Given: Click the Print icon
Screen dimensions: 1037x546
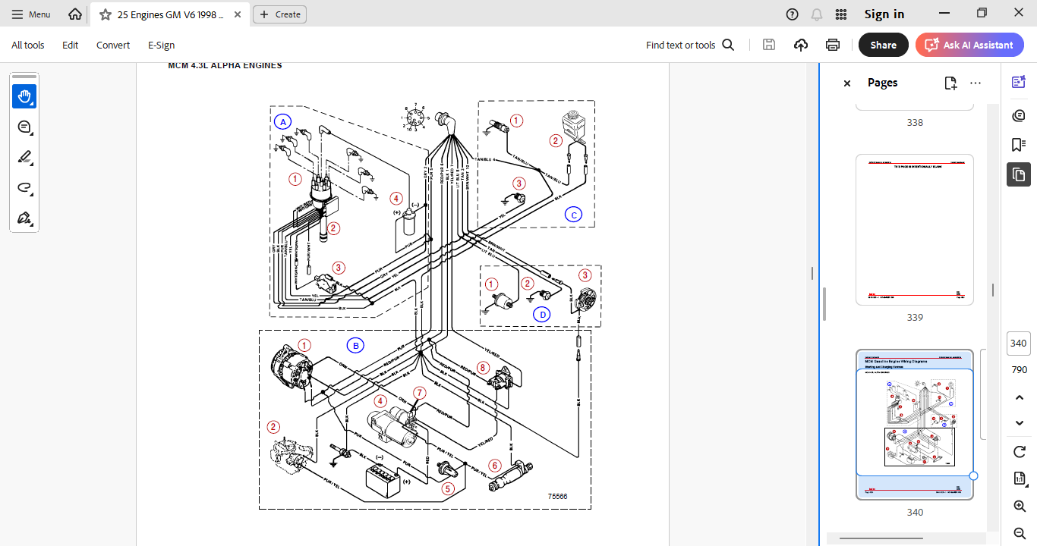Looking at the screenshot, I should [x=833, y=45].
